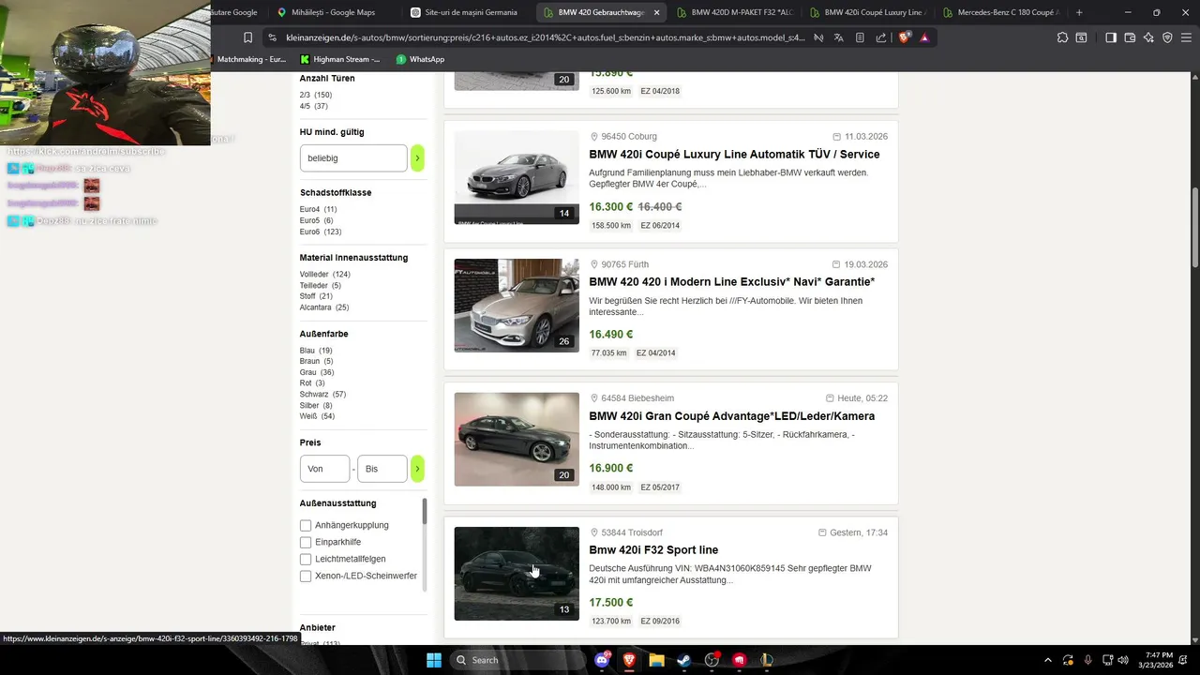Open the Kick Highman Stream bookmark
Screen dimensions: 1200x675
tap(339, 59)
